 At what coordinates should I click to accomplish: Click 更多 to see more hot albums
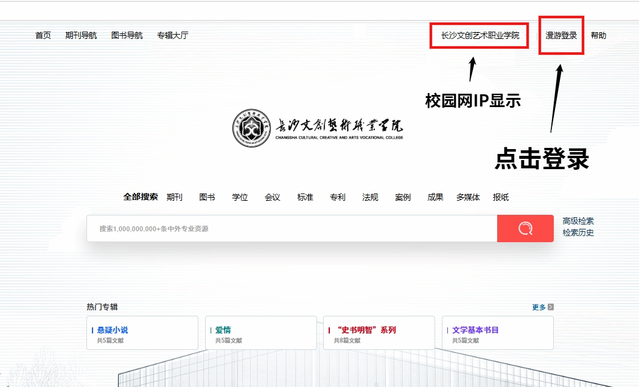(x=539, y=307)
